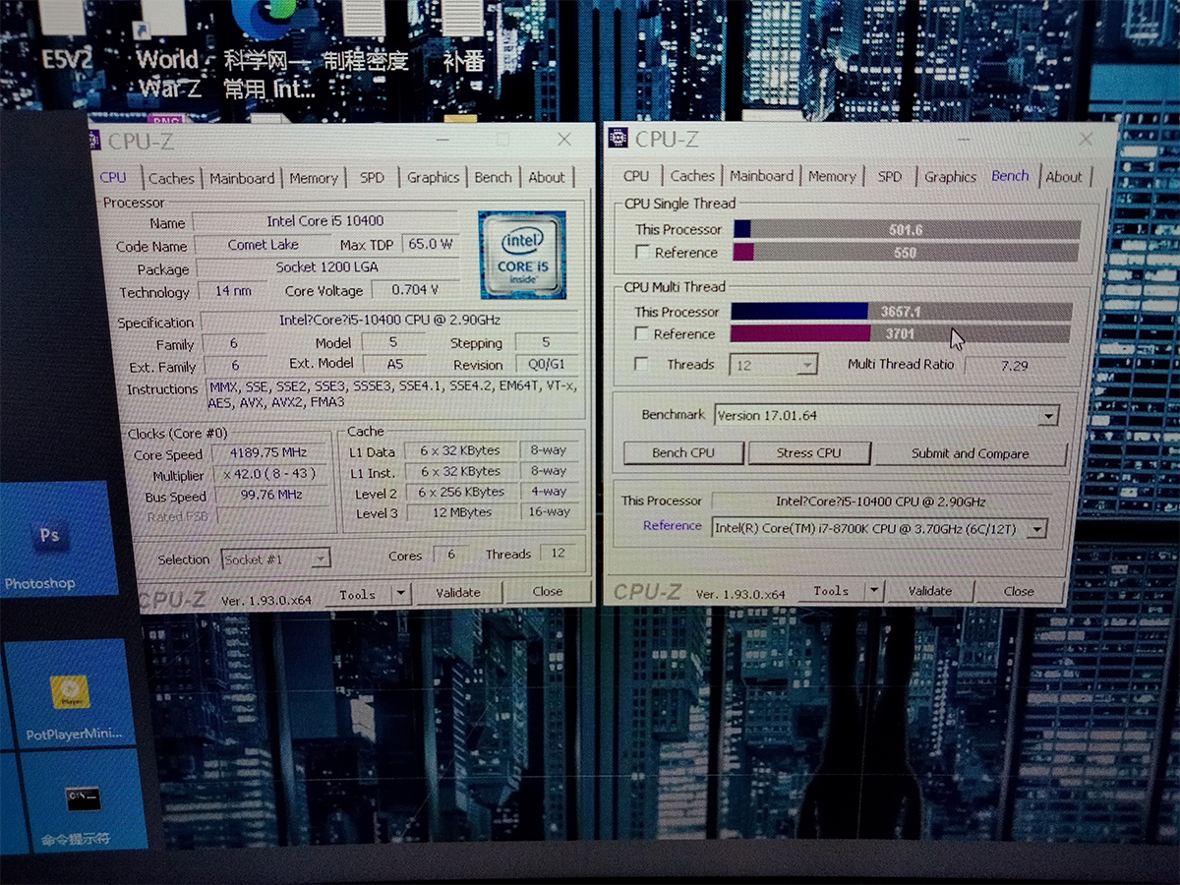
Task: Click the Level 2 cache value "6 x 256 KBytes"
Action: coord(461,492)
